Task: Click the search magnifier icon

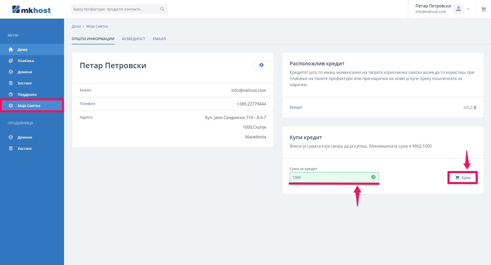Action: pyautogui.click(x=162, y=9)
